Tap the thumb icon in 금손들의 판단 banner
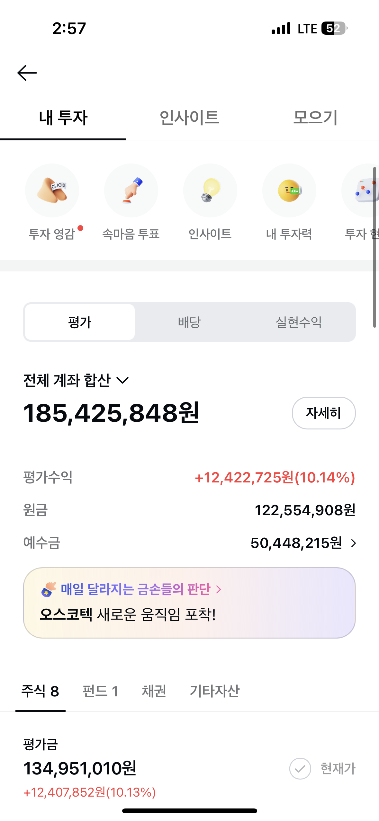Image resolution: width=379 pixels, height=821 pixels. tap(49, 589)
